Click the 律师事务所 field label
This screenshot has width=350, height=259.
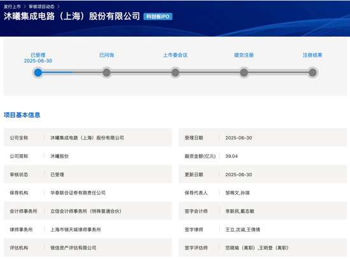pyautogui.click(x=21, y=230)
